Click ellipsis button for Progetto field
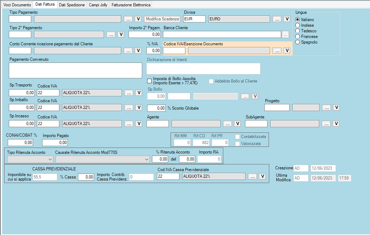The width and height of the screenshot is (370, 235). click(x=326, y=107)
